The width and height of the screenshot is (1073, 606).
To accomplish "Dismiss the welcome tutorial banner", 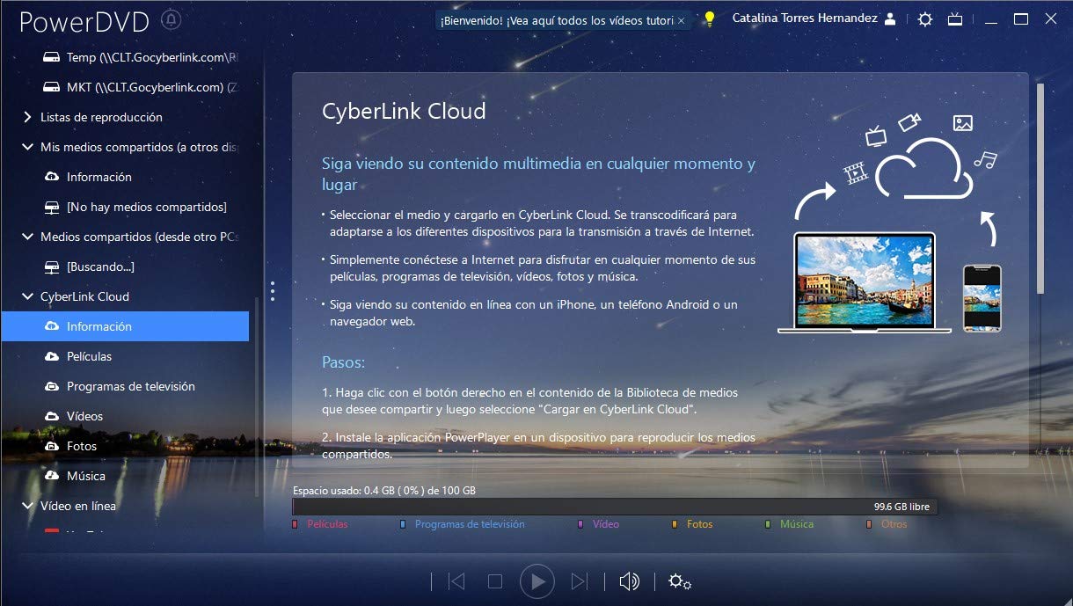I will coord(681,19).
